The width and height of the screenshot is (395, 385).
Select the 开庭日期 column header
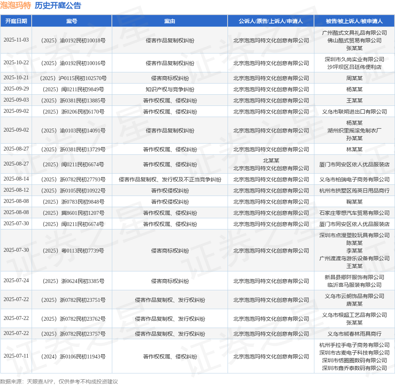pyautogui.click(x=16, y=21)
